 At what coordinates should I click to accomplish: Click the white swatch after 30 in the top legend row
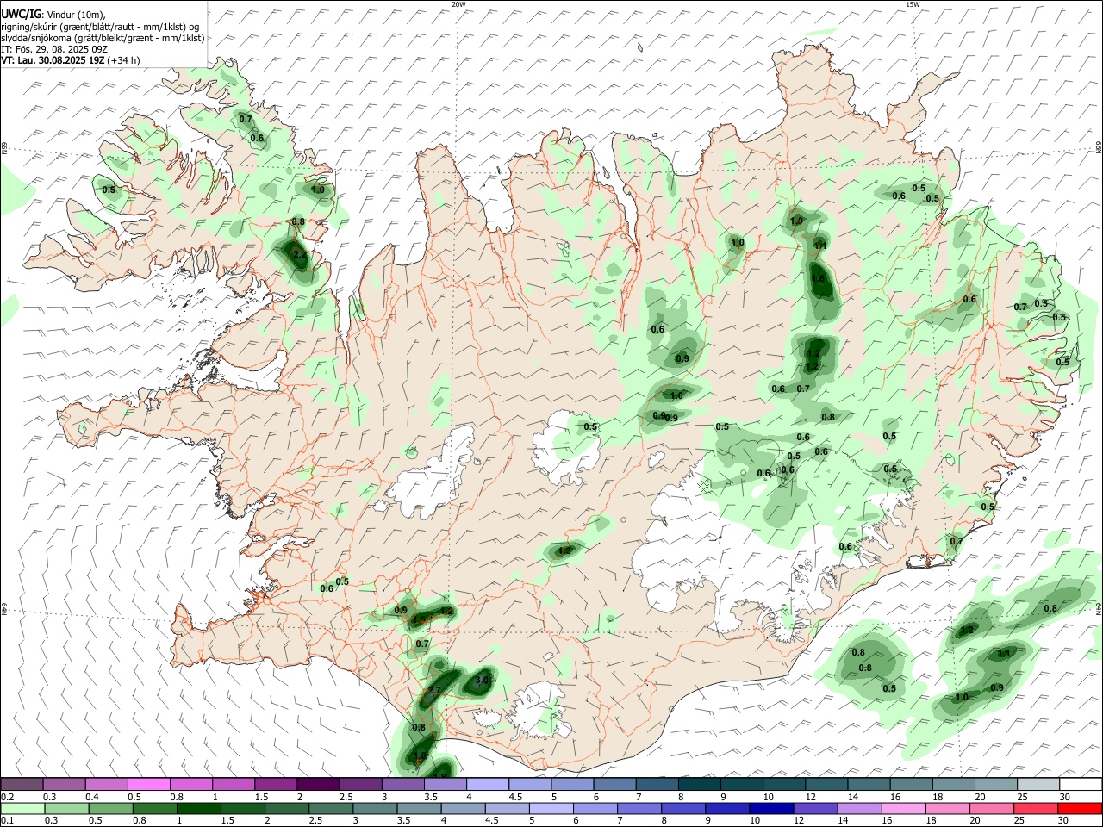pyautogui.click(x=1081, y=784)
